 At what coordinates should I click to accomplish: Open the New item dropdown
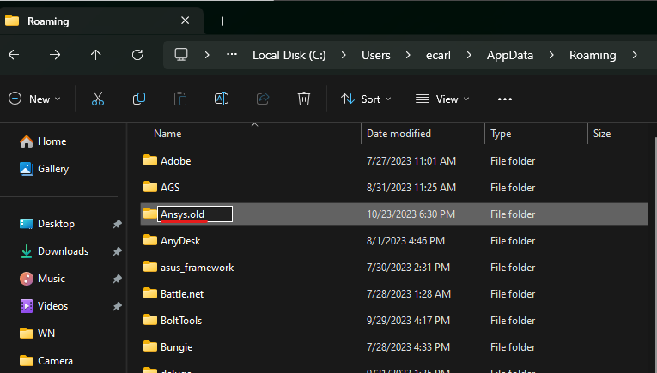click(34, 99)
